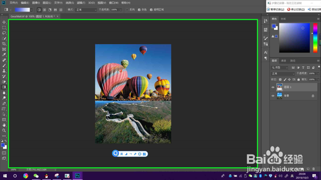The width and height of the screenshot is (321, 180).
Task: Select the Gradient tool in toolbox
Action: click(x=4, y=87)
